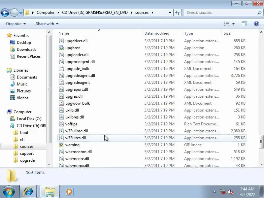Select the upghost application icon
The image size is (264, 198).
tap(61, 48)
